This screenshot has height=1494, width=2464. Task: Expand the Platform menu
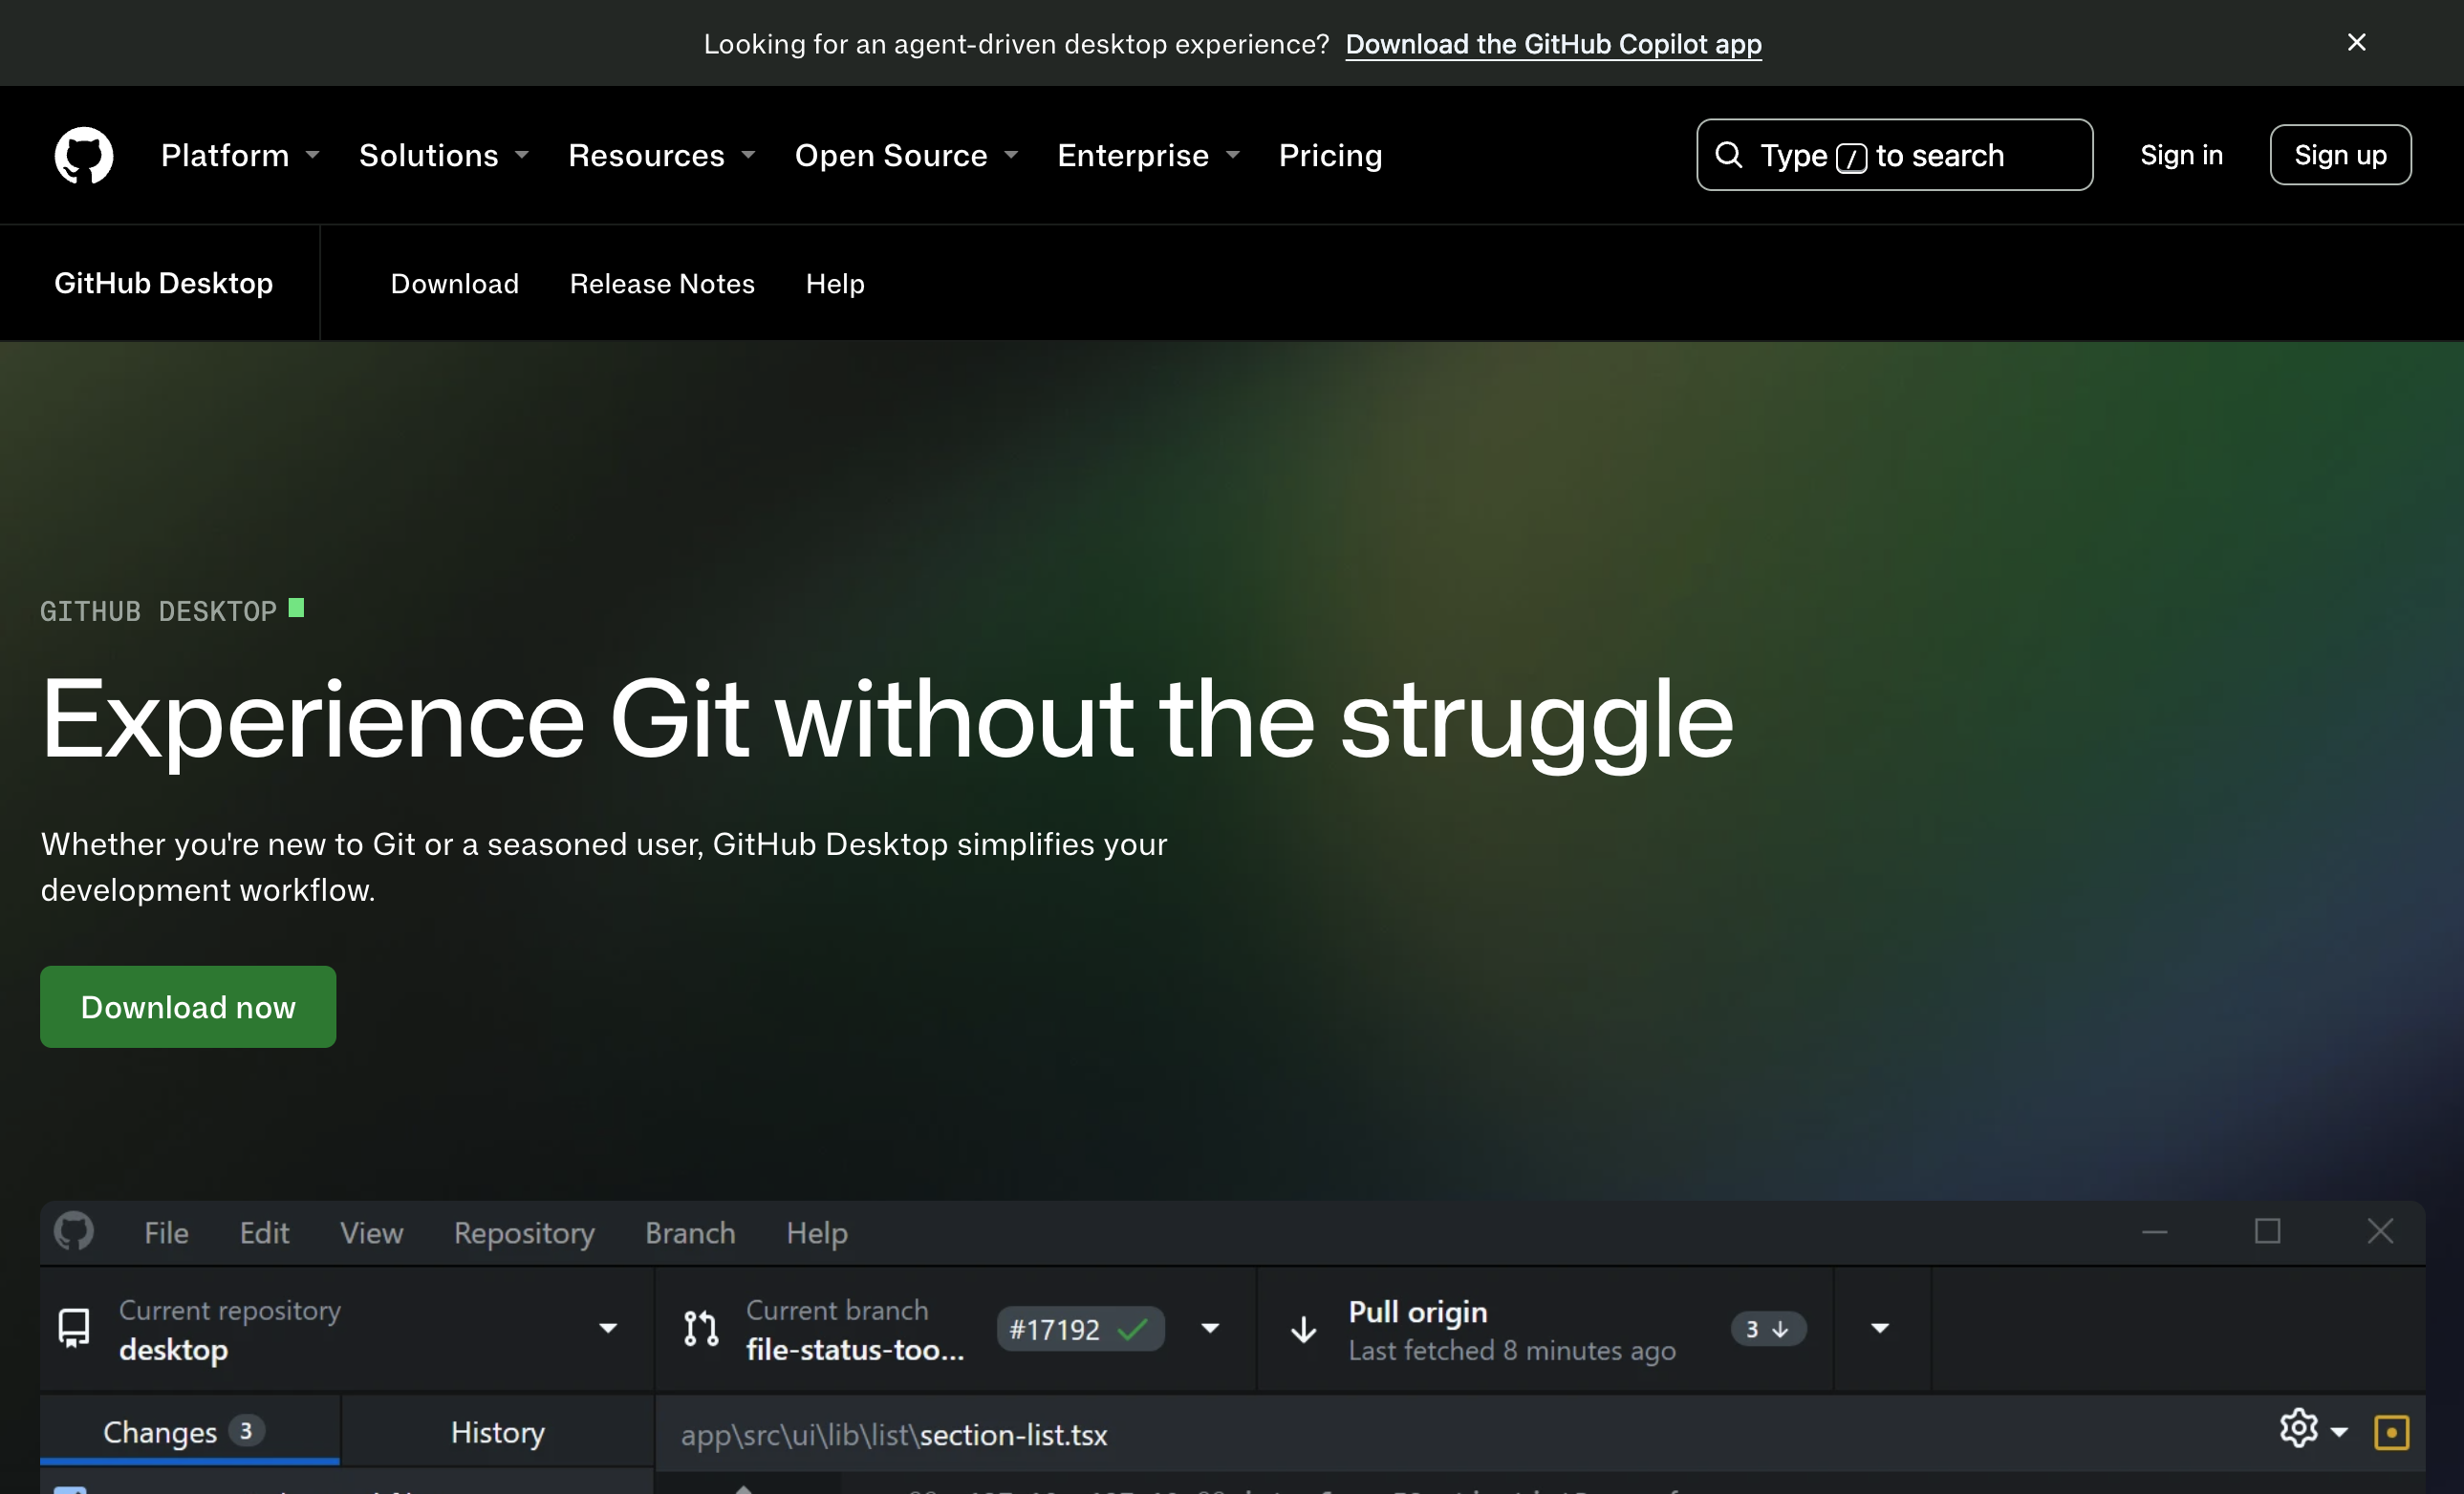(x=240, y=155)
